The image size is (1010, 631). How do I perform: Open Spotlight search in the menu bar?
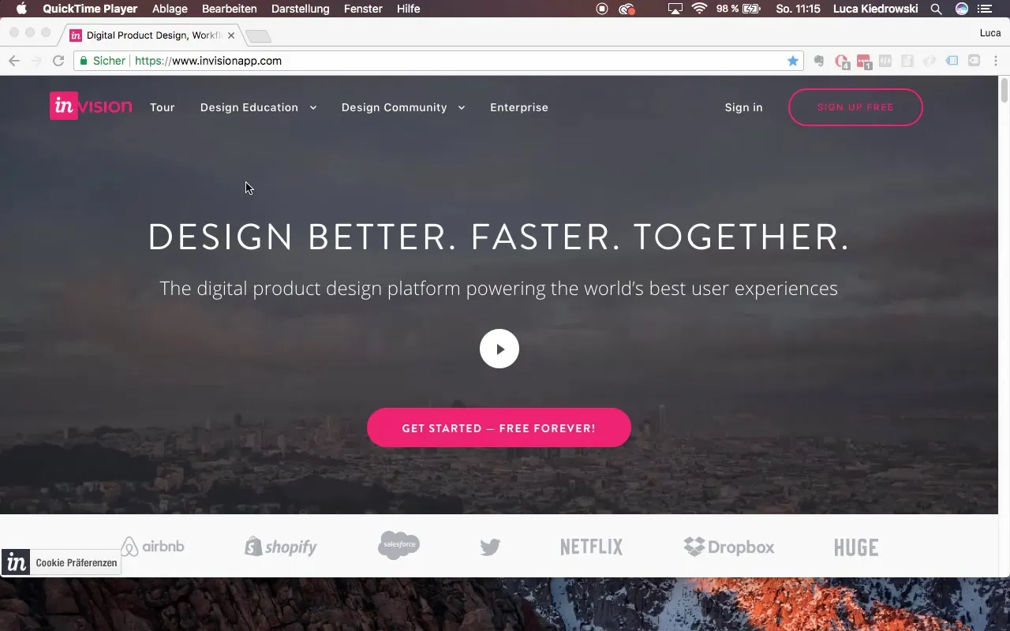pyautogui.click(x=936, y=9)
